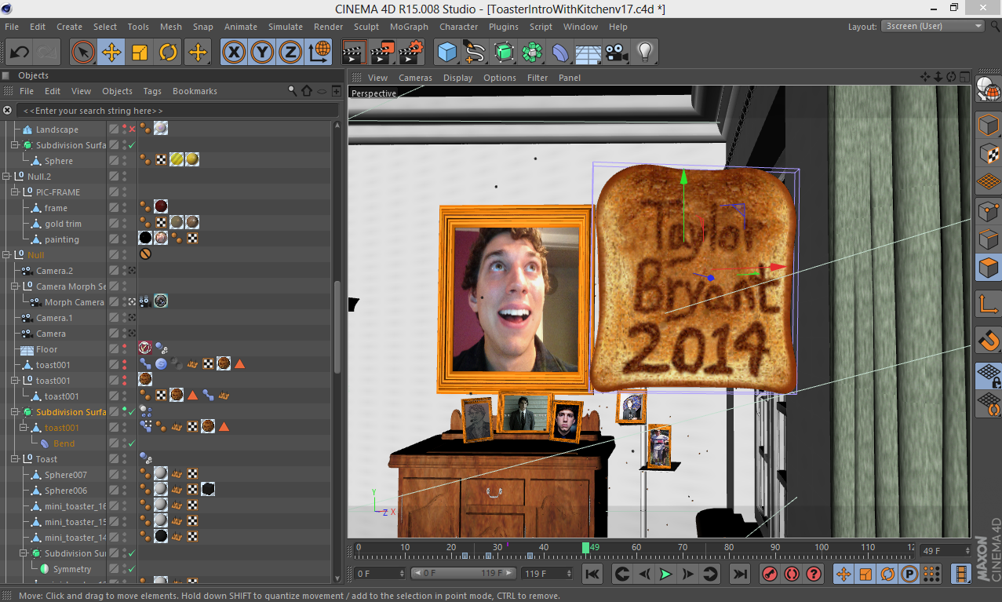
Task: Toggle layer box for painting object
Action: [114, 239]
